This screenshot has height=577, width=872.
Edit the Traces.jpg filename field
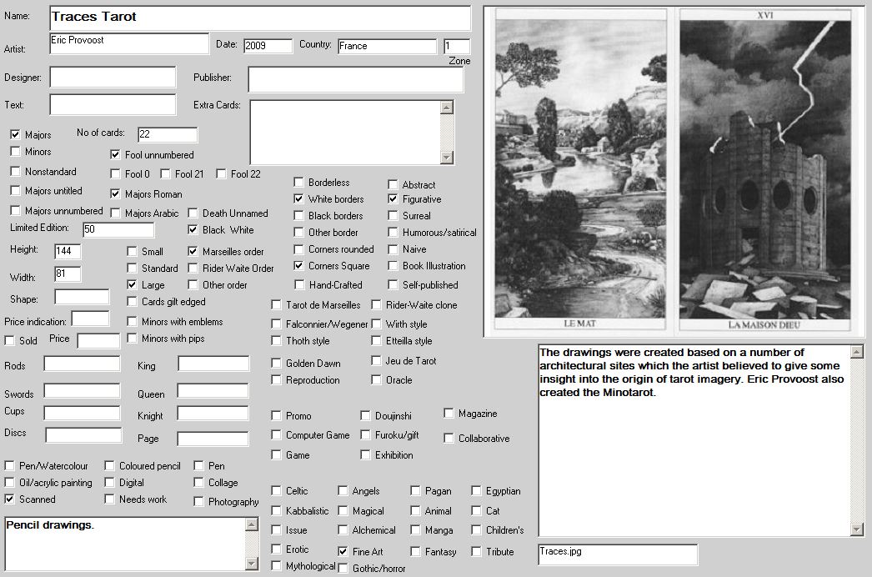(x=618, y=554)
